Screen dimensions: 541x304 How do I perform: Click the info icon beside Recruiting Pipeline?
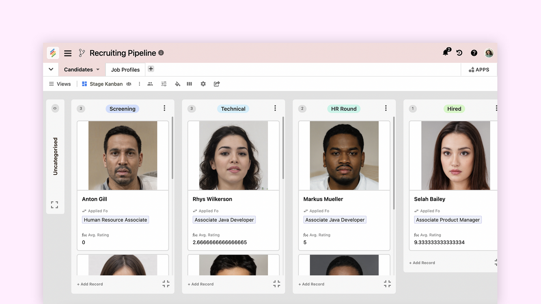coord(161,53)
